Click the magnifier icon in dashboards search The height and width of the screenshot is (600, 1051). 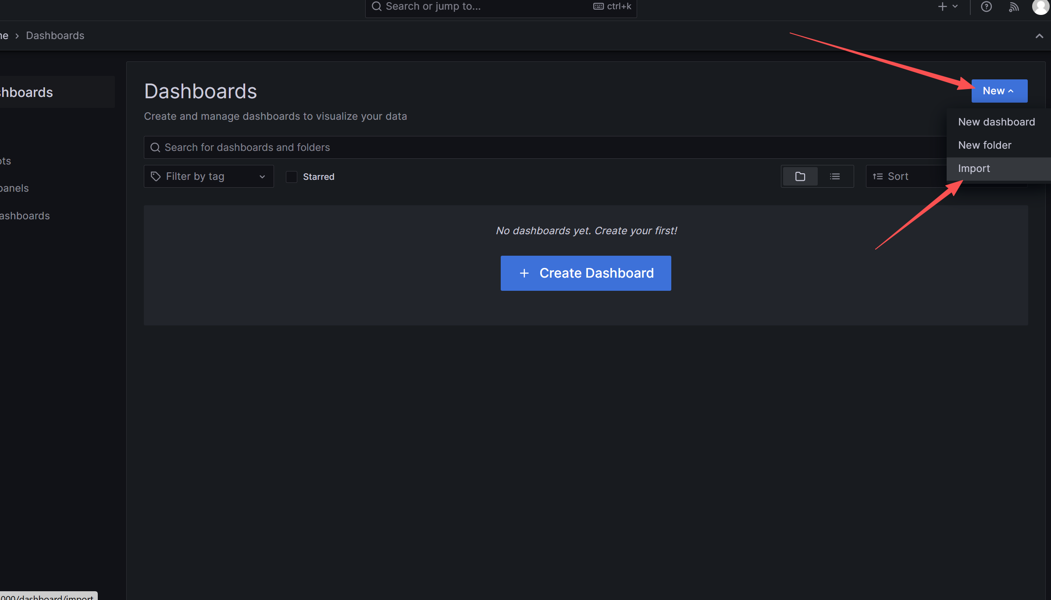[155, 147]
